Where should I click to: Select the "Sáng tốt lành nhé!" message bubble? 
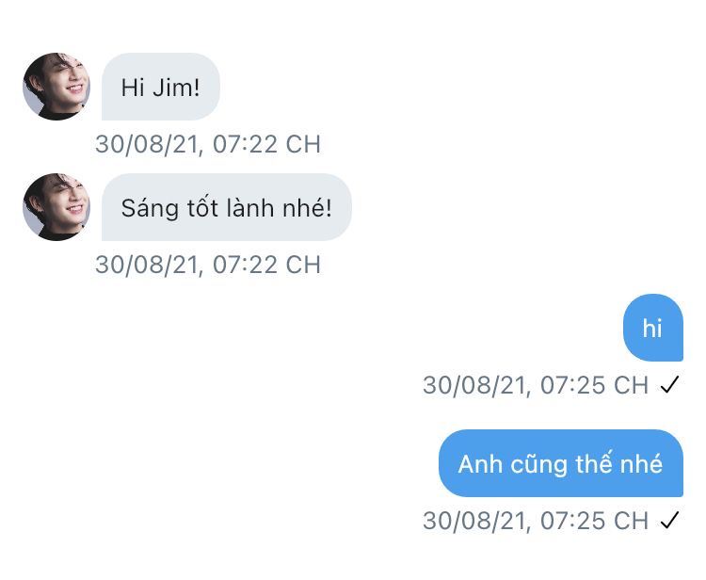pyautogui.click(x=226, y=207)
